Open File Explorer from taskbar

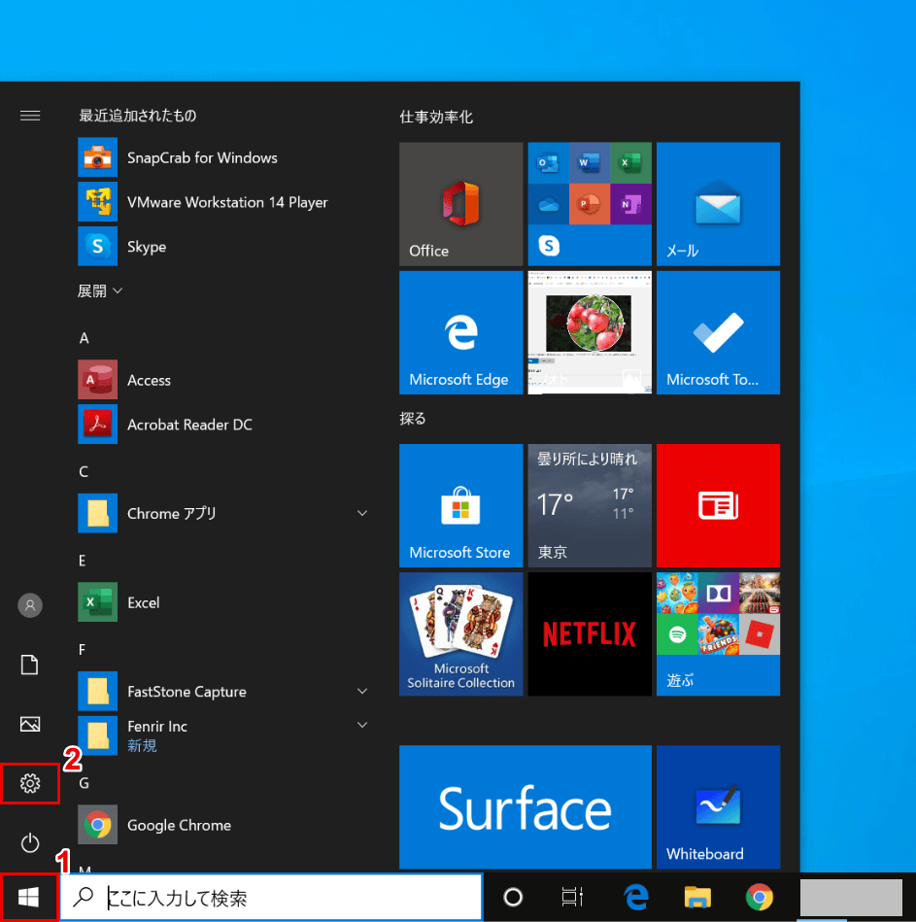697,898
